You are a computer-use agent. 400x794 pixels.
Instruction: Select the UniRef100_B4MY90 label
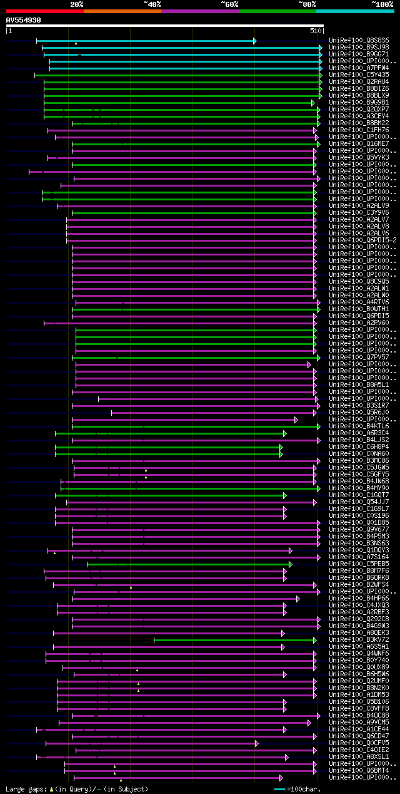tap(359, 488)
